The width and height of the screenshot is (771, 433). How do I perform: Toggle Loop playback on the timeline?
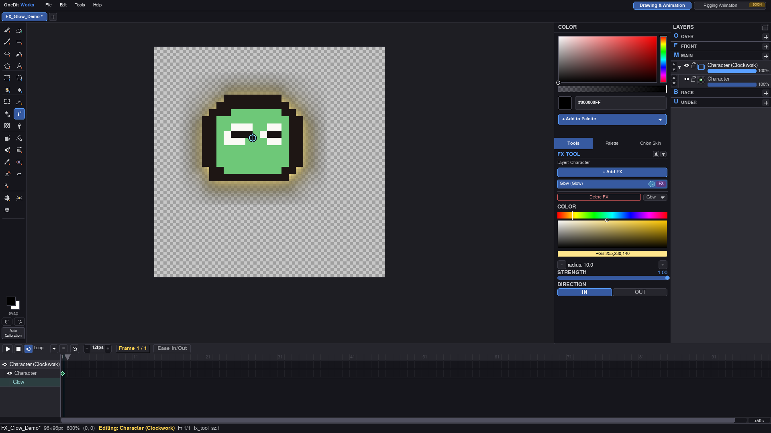tap(29, 349)
